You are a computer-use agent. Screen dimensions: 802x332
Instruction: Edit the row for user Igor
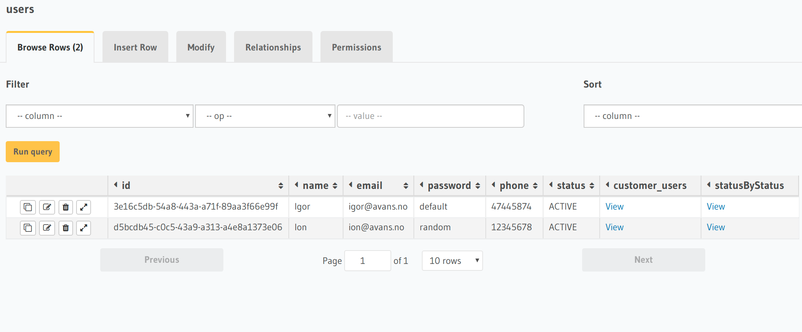[47, 207]
